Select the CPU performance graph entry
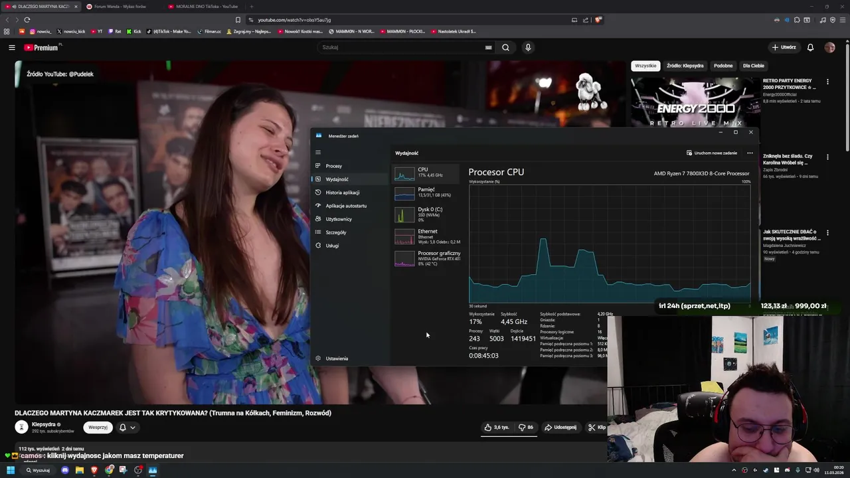The width and height of the screenshot is (850, 478). (426, 173)
